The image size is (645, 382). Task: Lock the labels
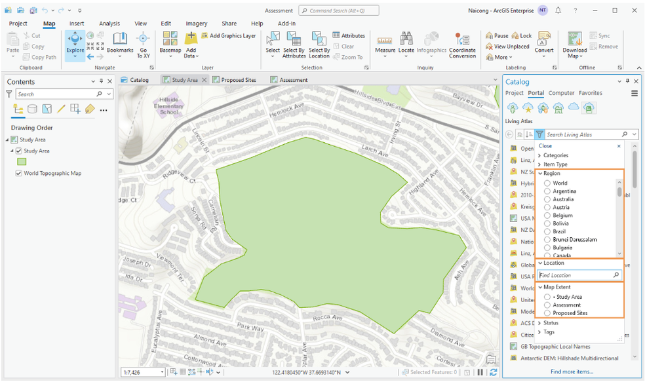pyautogui.click(x=522, y=36)
